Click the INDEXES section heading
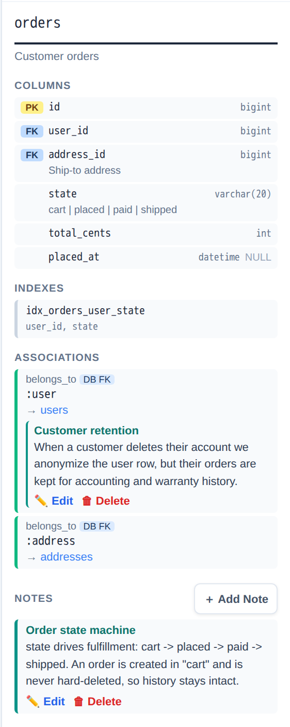 39,289
